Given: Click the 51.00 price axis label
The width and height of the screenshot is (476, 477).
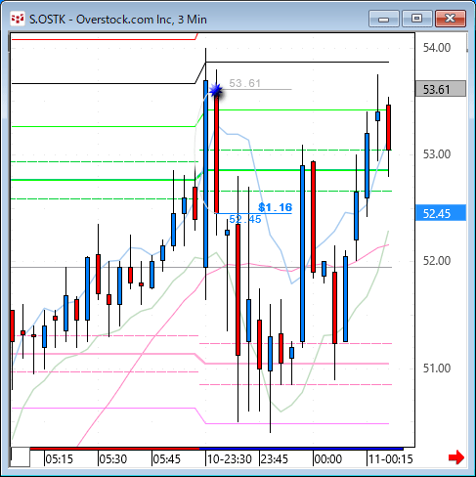Looking at the screenshot, I should [437, 369].
